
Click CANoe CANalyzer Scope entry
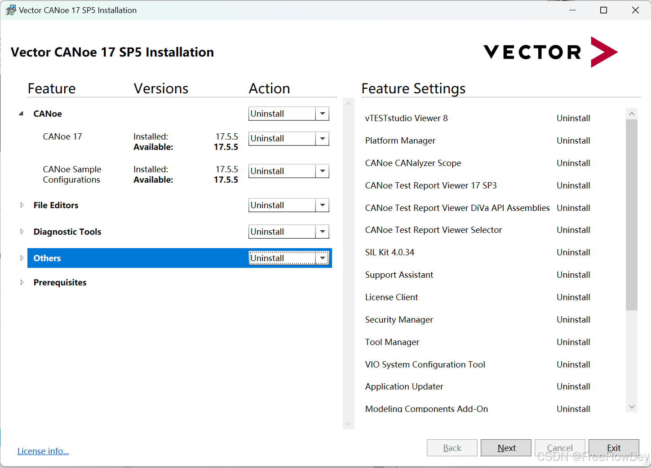(413, 163)
